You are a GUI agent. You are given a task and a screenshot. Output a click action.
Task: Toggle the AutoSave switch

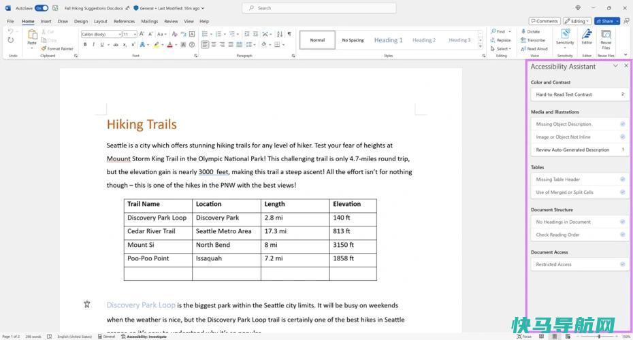tap(41, 8)
